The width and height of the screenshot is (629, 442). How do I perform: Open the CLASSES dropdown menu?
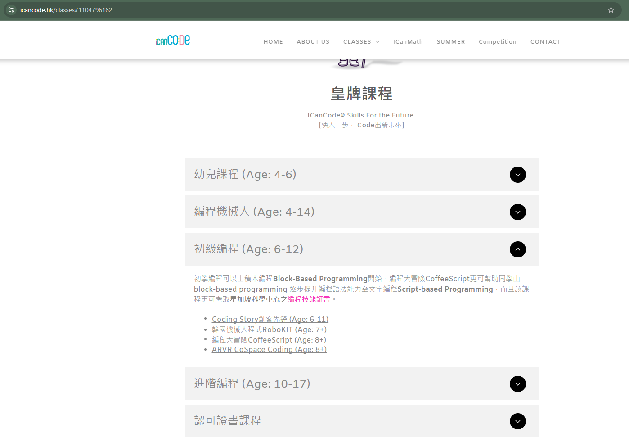361,42
